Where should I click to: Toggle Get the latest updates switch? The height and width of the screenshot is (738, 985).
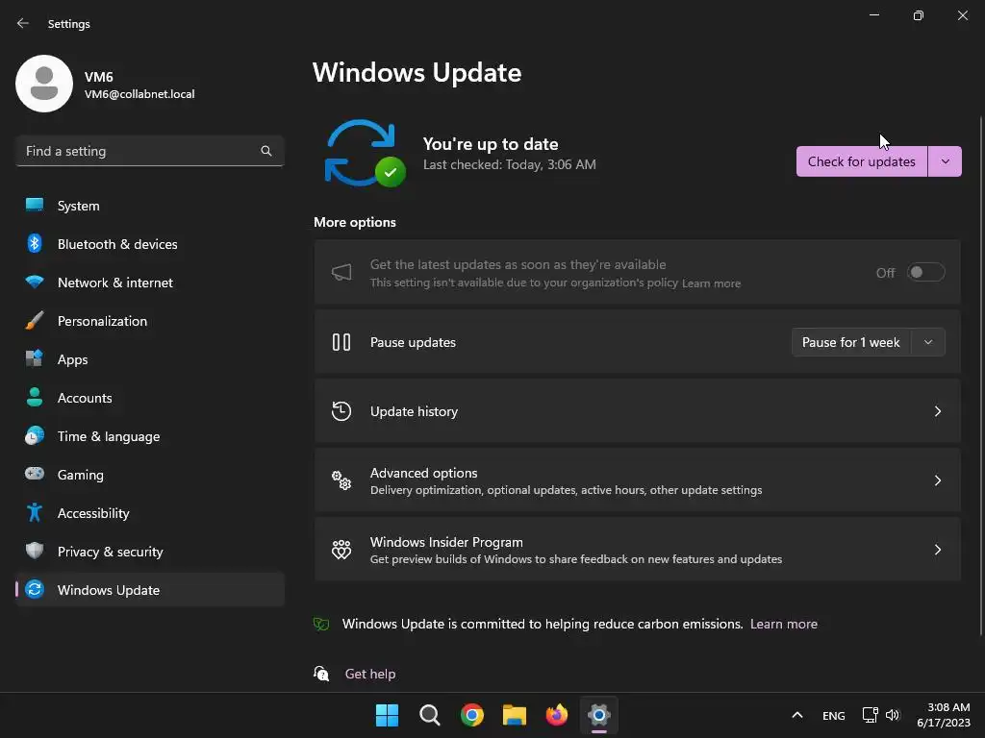click(925, 272)
